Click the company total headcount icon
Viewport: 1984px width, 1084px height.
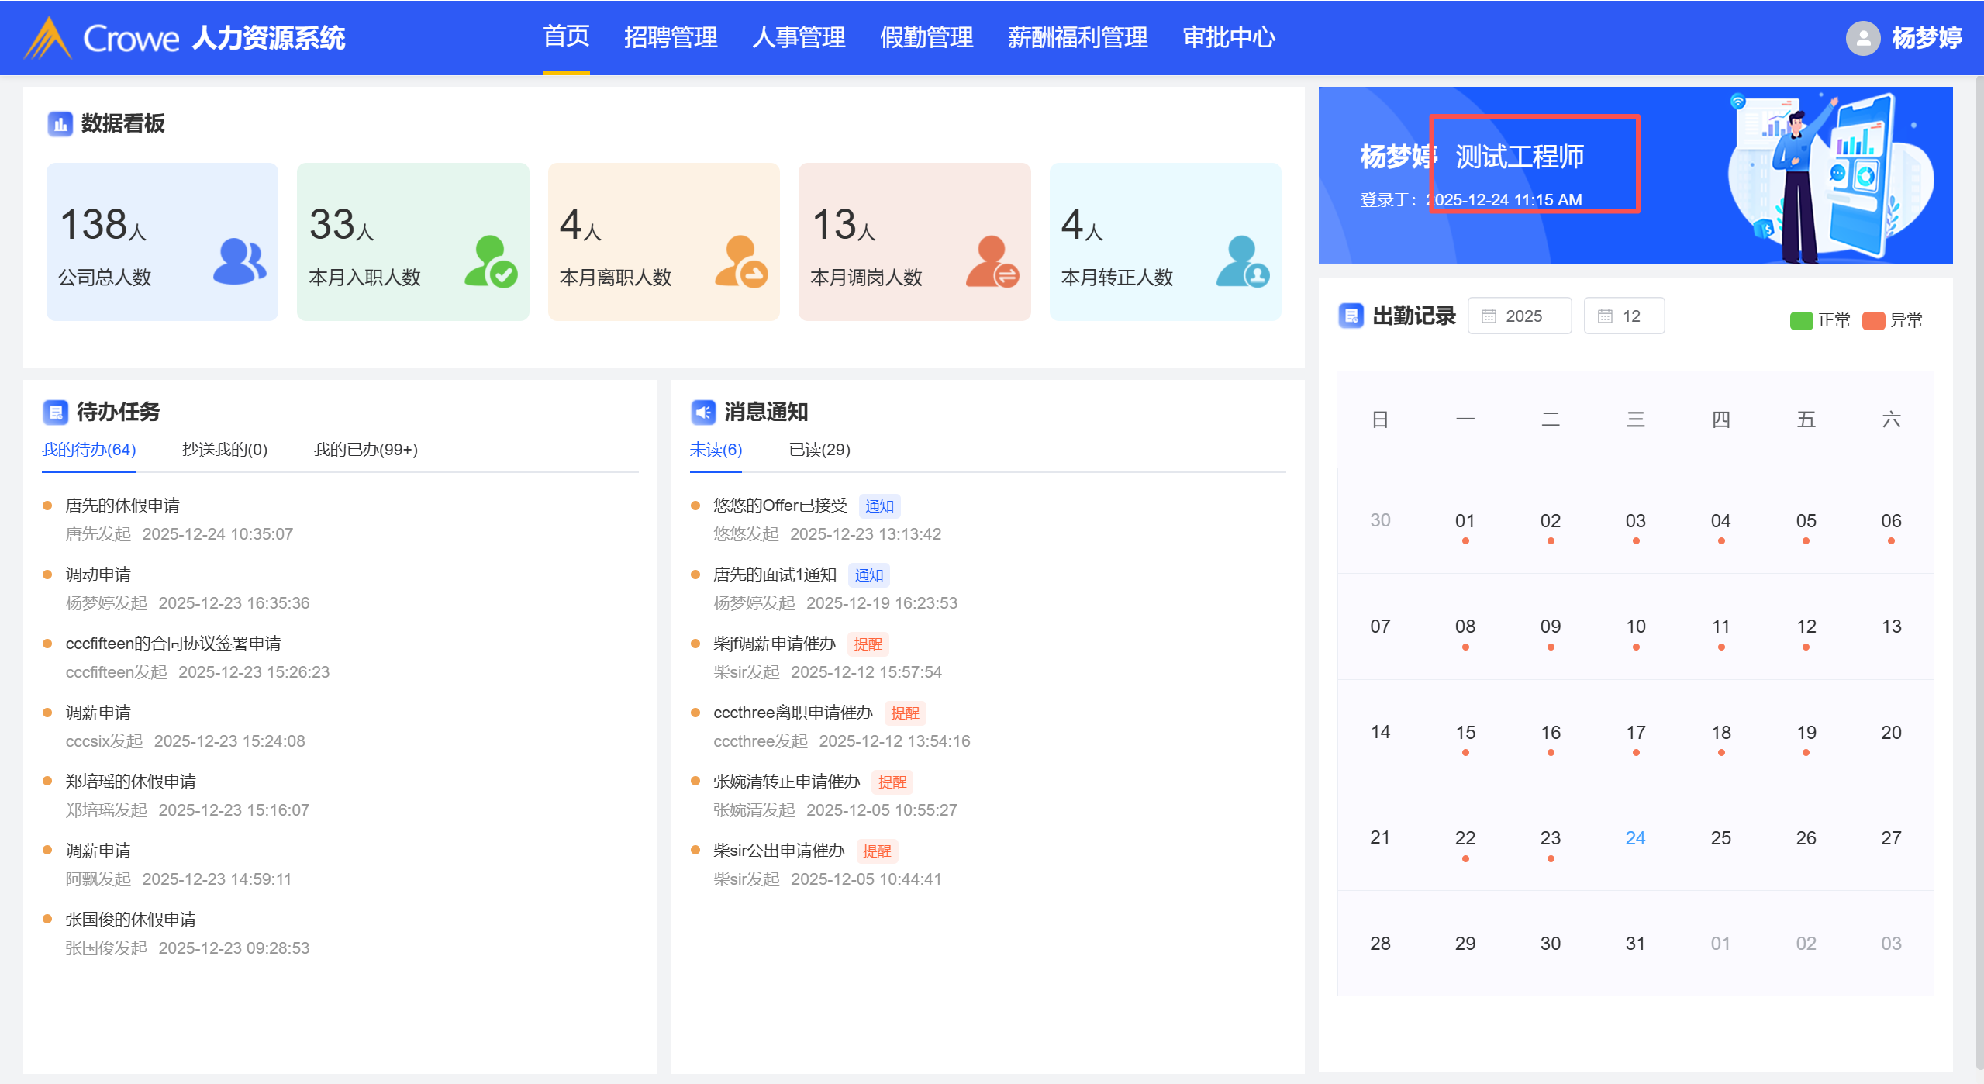tap(239, 261)
